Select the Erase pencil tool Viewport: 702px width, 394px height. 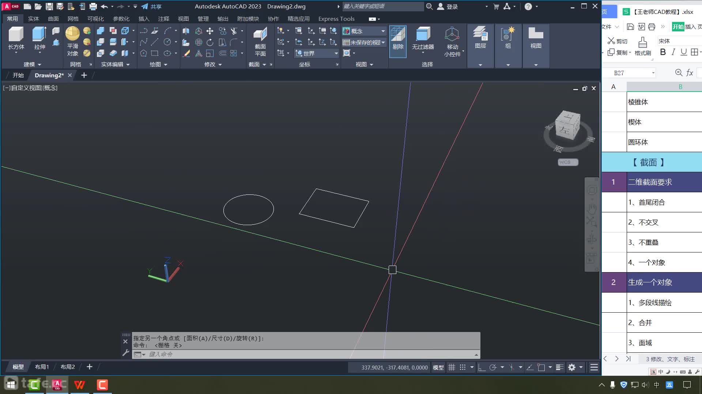click(186, 53)
